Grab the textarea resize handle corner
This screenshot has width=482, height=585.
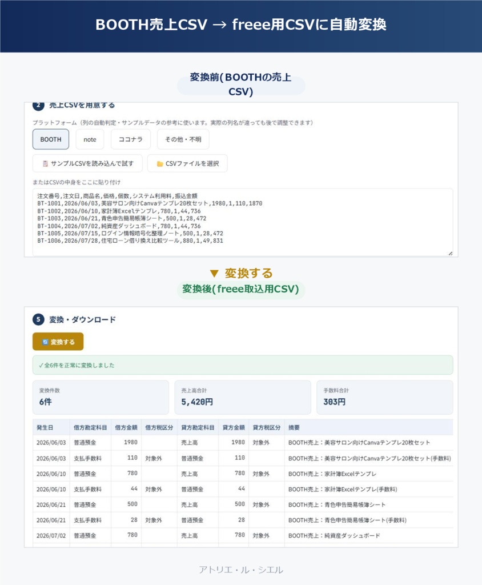[450, 253]
